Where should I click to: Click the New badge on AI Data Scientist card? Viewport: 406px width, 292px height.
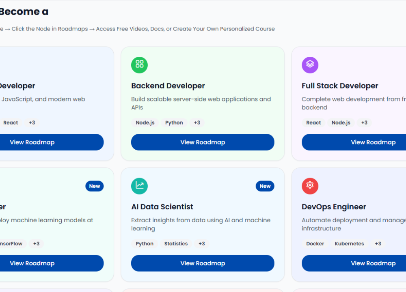pyautogui.click(x=265, y=186)
